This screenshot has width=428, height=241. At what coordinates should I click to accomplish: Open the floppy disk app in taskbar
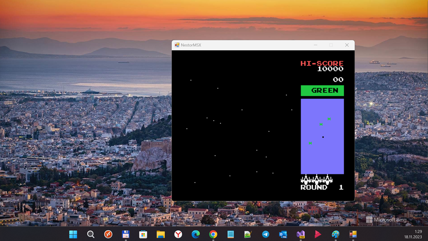pos(126,234)
